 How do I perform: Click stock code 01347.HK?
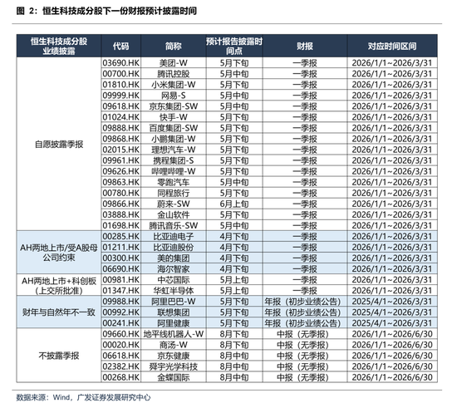(x=121, y=291)
